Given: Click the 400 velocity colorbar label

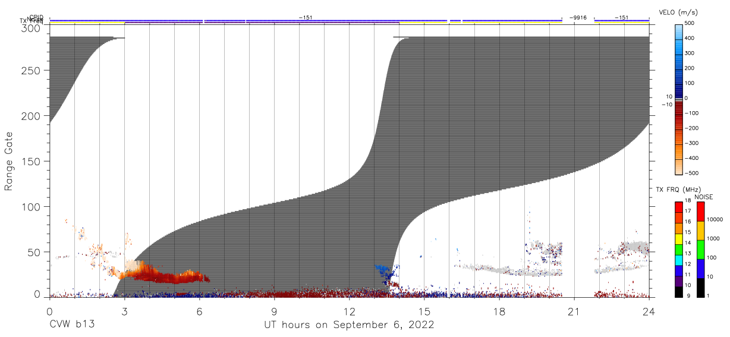Looking at the screenshot, I should [690, 38].
